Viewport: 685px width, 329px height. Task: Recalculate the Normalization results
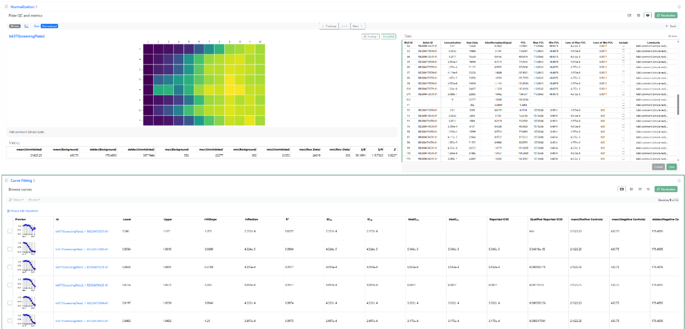tap(666, 15)
